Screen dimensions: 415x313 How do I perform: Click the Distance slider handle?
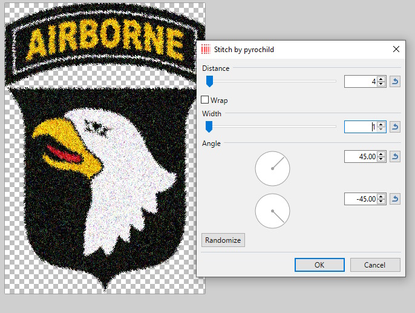pyautogui.click(x=209, y=81)
